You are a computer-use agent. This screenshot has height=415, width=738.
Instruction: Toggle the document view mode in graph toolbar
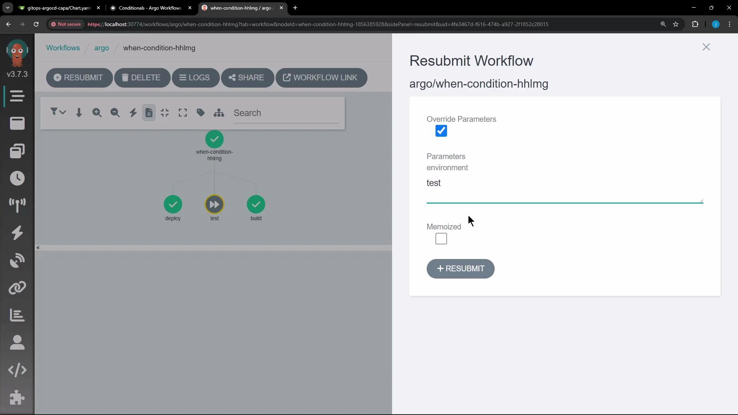149,112
